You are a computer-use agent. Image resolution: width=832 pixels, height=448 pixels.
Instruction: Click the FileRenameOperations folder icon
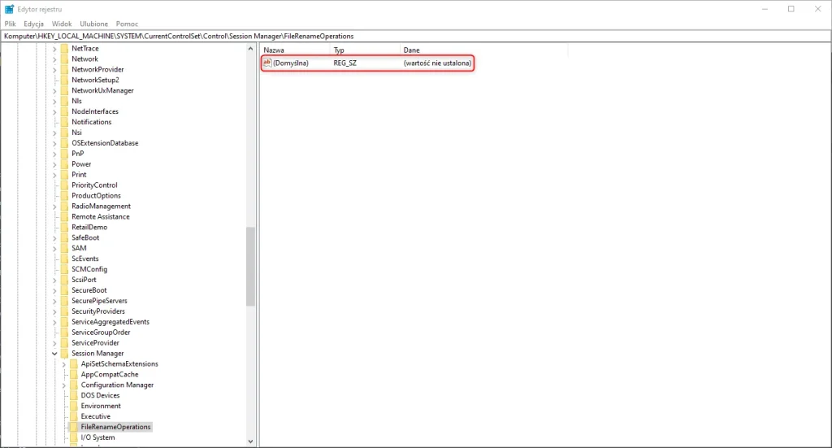(x=74, y=427)
